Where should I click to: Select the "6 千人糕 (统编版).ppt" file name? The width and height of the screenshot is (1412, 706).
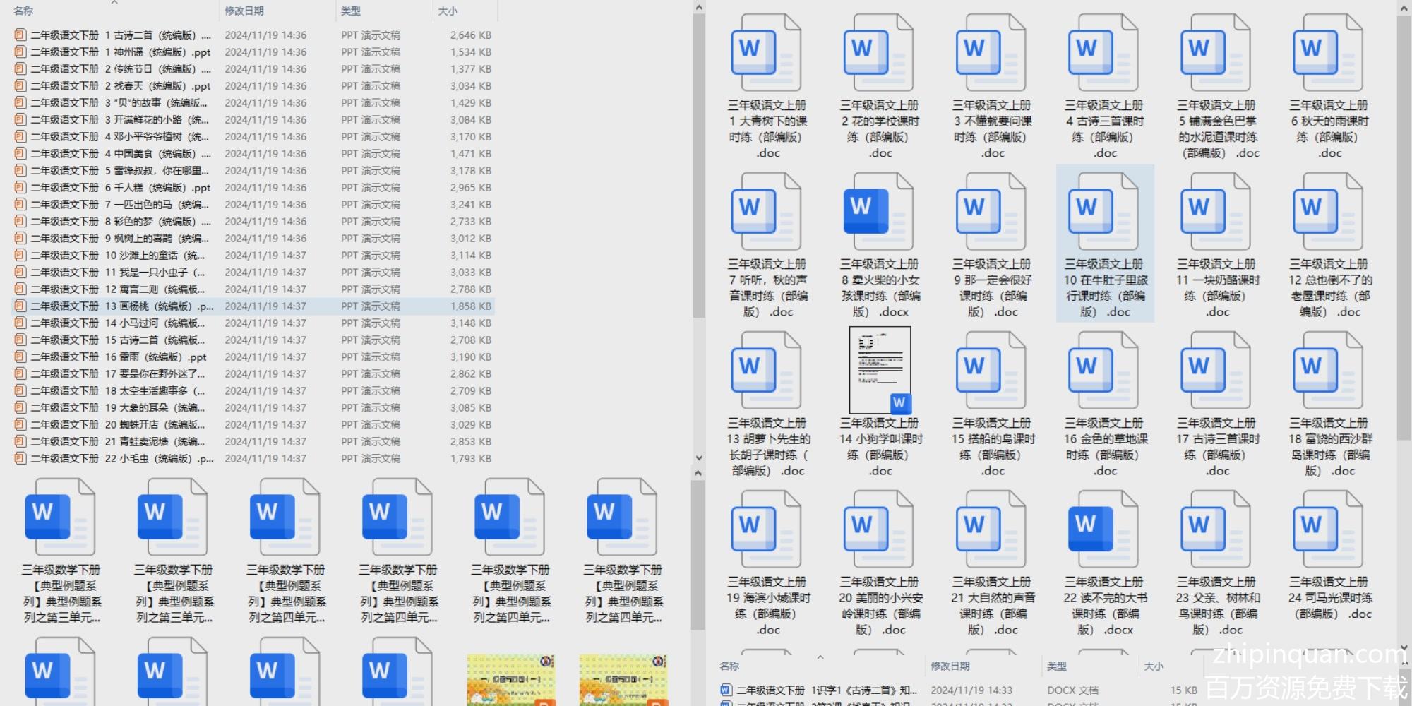120,188
